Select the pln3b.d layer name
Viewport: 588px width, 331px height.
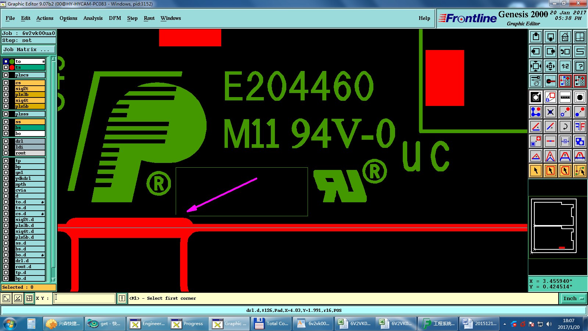[x=30, y=225]
